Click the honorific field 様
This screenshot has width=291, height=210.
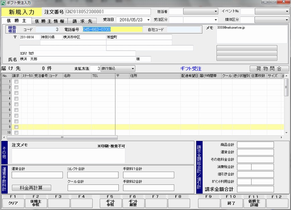143,59
